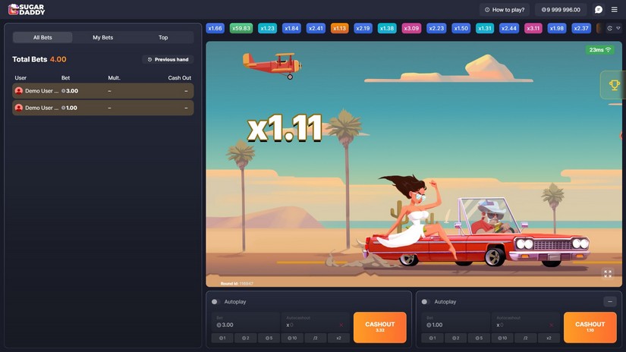Click the pink x3.09 history multiplier
The height and width of the screenshot is (352, 626).
point(411,28)
